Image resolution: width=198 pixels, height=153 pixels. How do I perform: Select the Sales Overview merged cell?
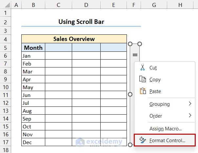pyautogui.click(x=74, y=39)
